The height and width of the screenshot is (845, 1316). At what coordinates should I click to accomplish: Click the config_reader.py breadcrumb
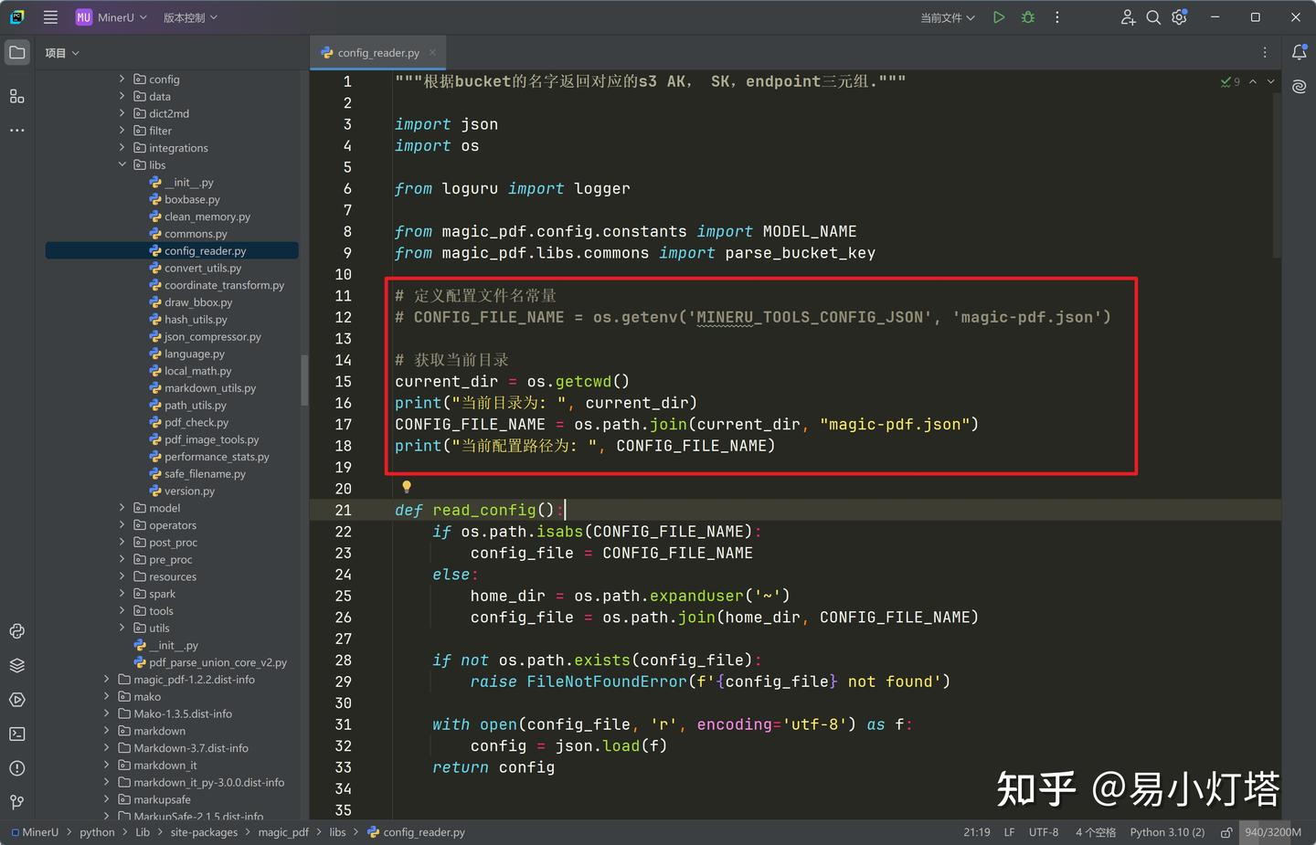(x=417, y=832)
